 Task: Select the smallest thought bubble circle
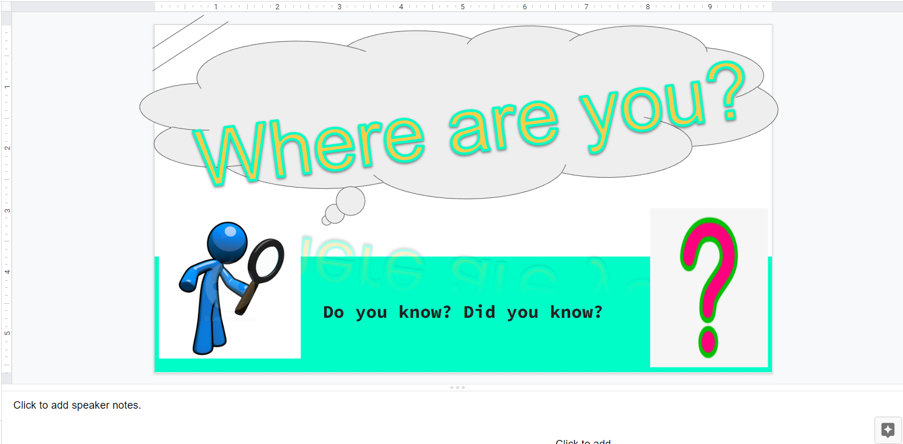tap(326, 221)
